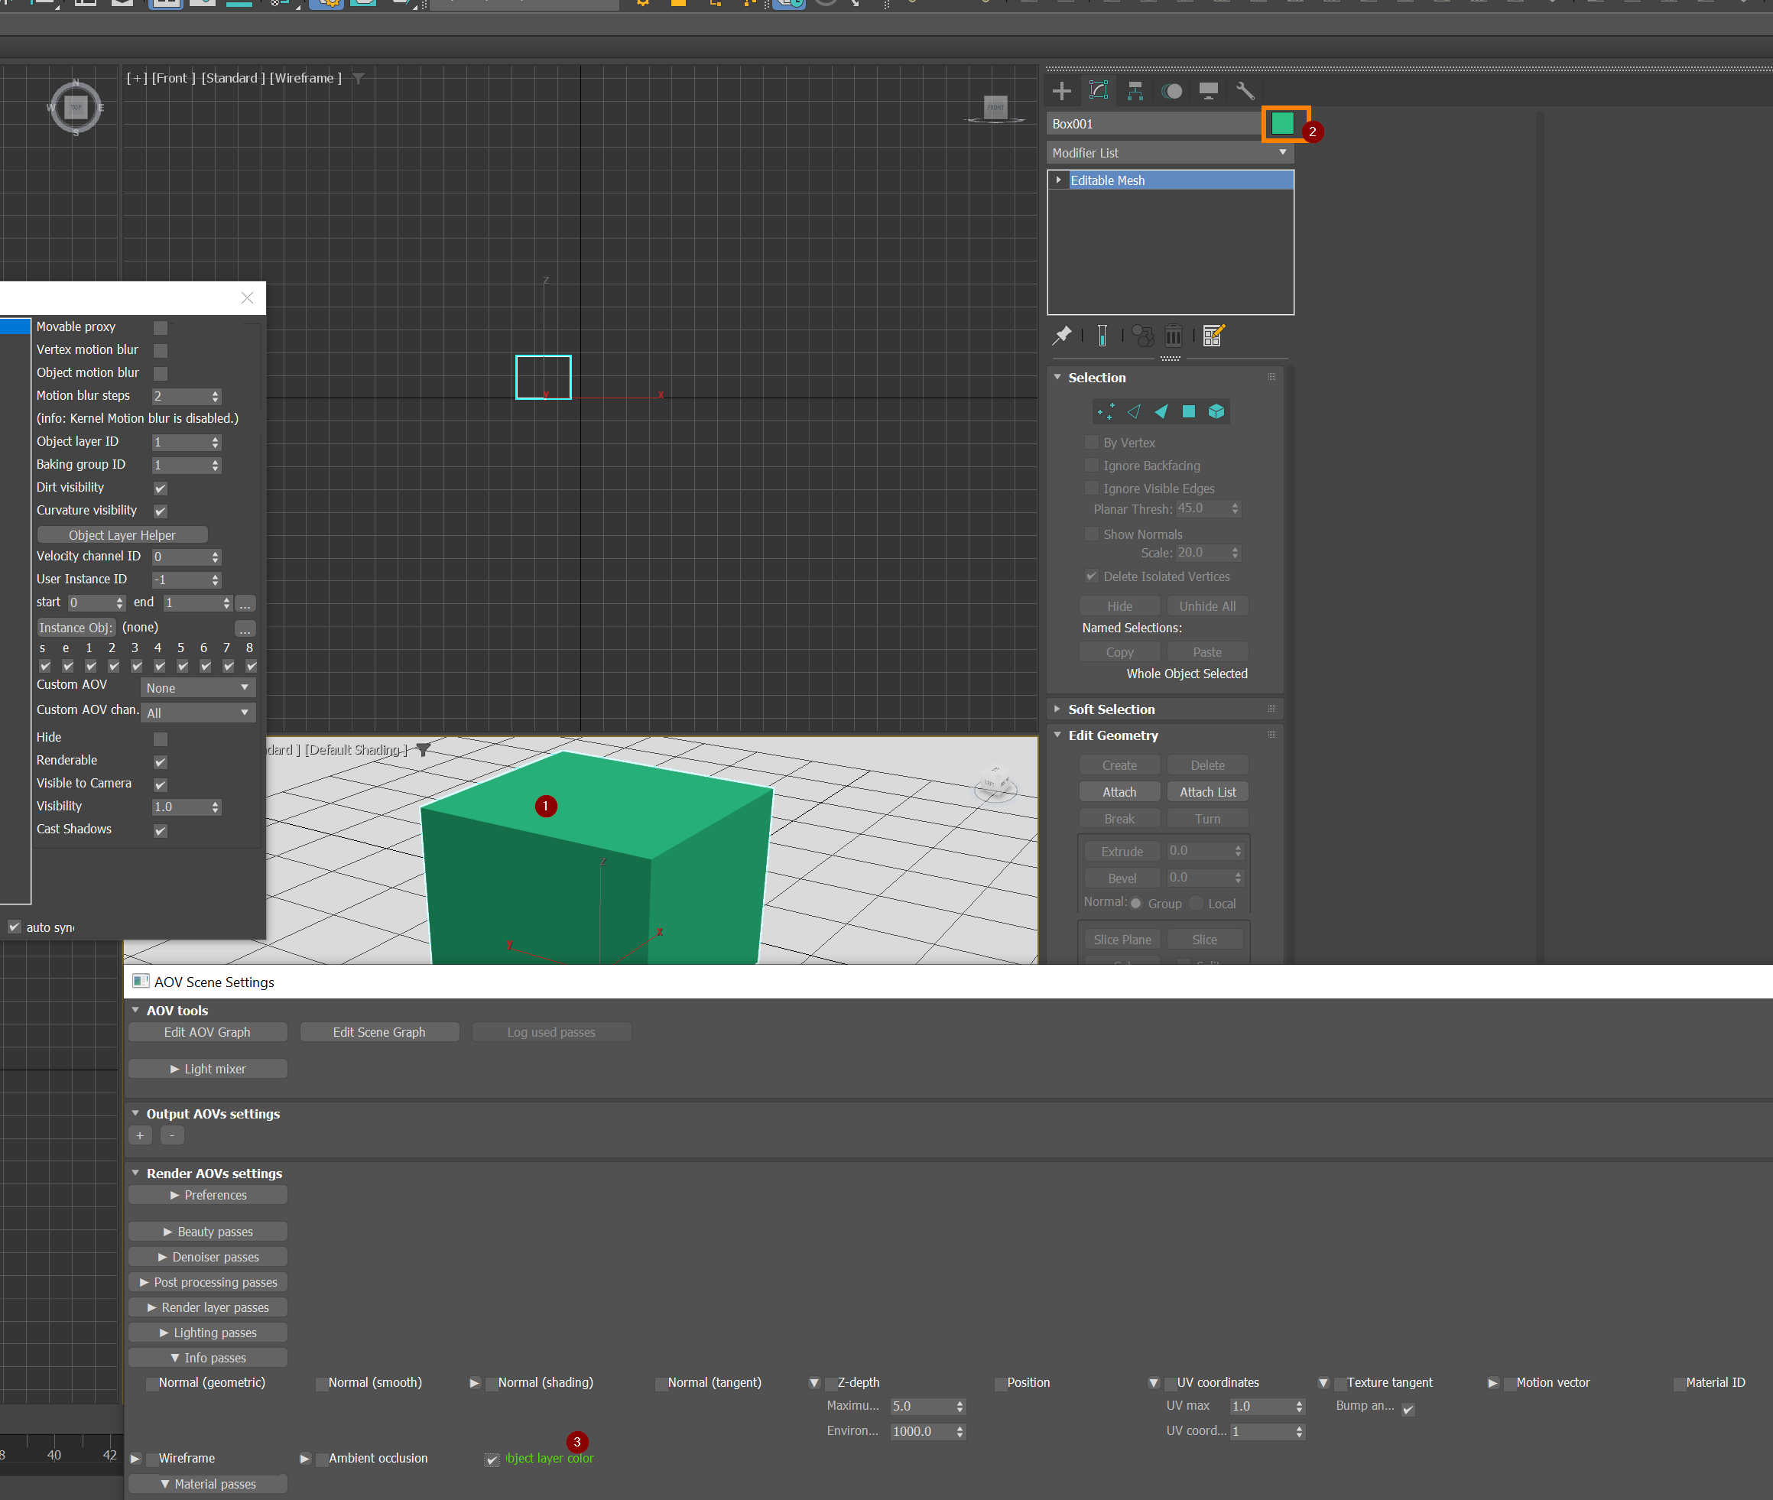Toggle Object layer color pass checkbox
Screen dimensions: 1773x1500
[492, 1459]
